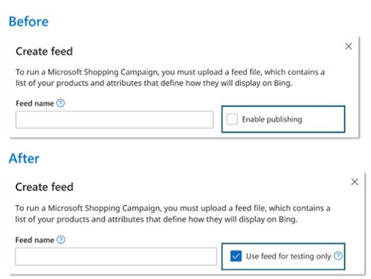Click the Use feed for testing only label

click(x=289, y=256)
